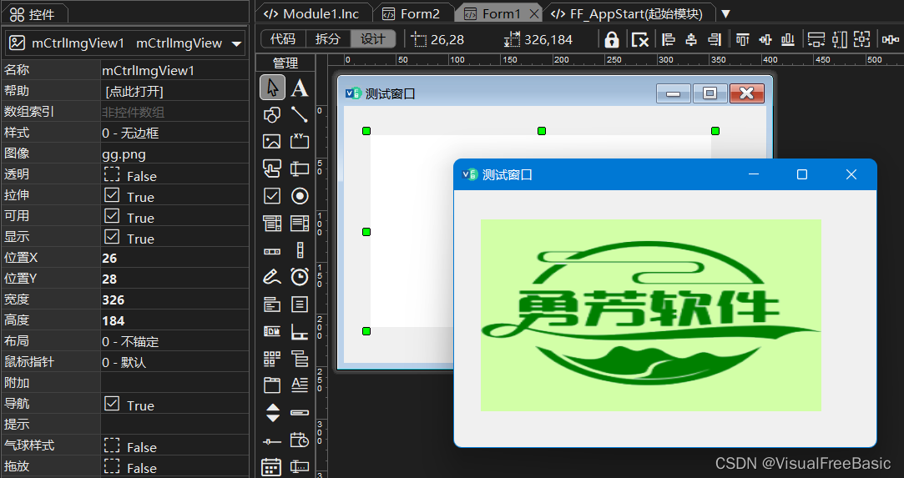Toggle the 气球样式 checkbox

[112, 445]
